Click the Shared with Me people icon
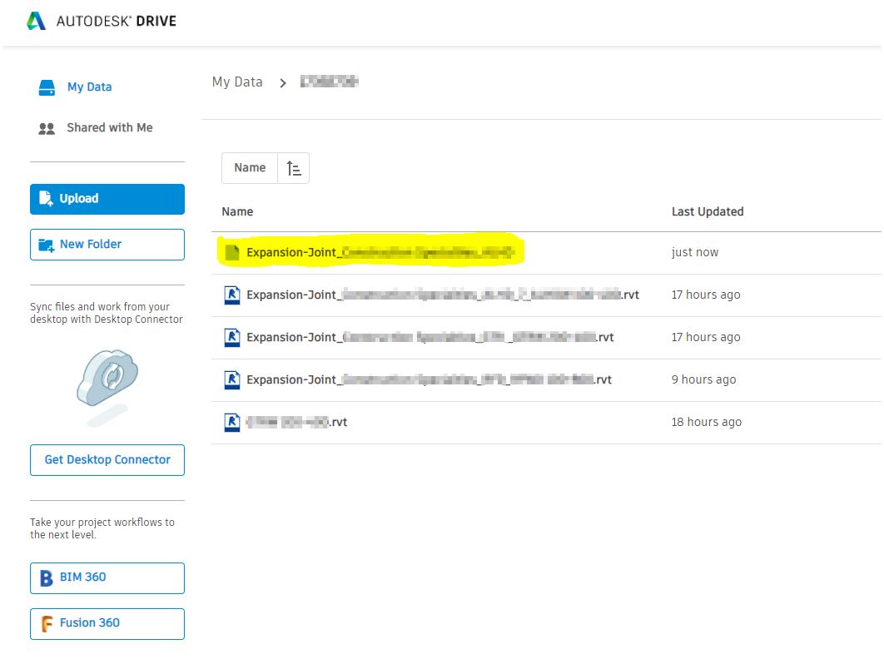The width and height of the screenshot is (884, 664). click(x=47, y=127)
